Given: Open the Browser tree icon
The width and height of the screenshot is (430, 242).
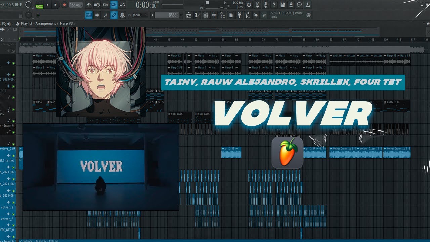Looking at the screenshot, I should [222, 15].
